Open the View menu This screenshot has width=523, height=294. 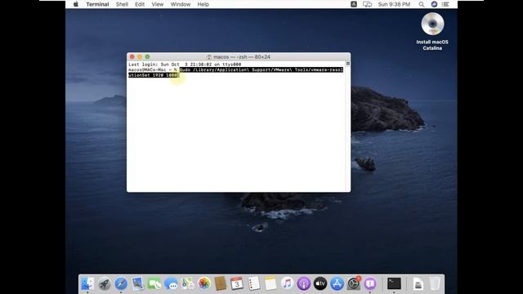(x=158, y=4)
